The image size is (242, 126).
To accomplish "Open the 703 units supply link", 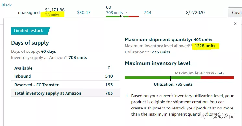I will click(115, 13).
